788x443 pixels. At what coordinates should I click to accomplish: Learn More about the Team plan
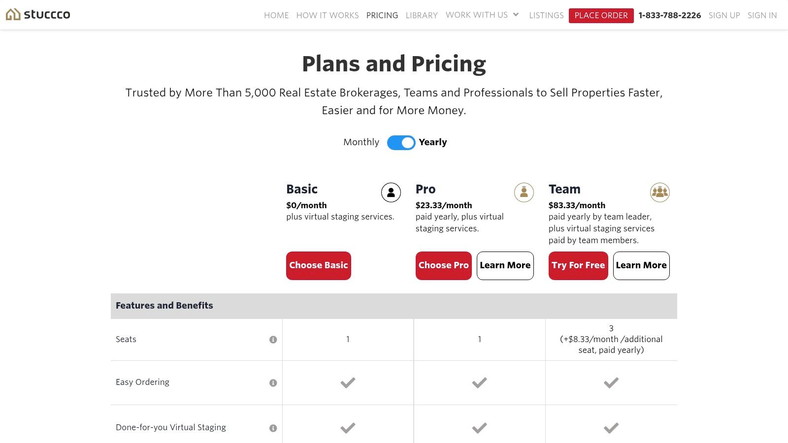[x=641, y=265]
